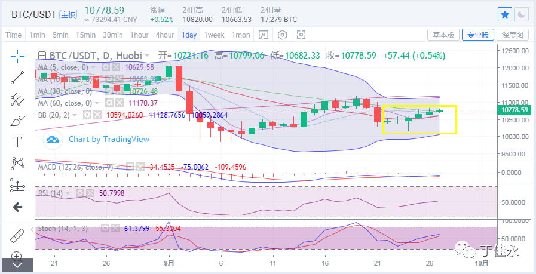Switch to the Time line view
The width and height of the screenshot is (536, 274).
coord(14,35)
